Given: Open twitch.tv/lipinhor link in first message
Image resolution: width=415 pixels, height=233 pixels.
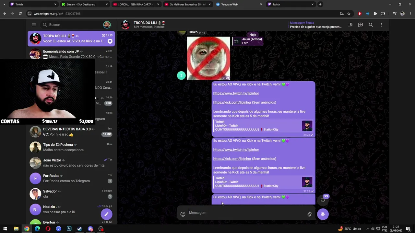Looking at the screenshot, I should pyautogui.click(x=236, y=93).
